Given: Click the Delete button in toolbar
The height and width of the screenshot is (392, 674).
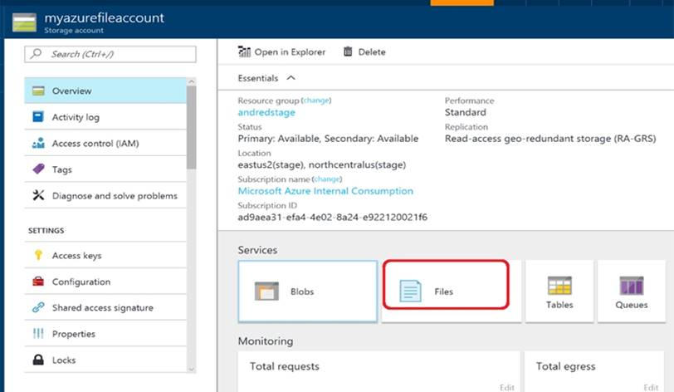Looking at the screenshot, I should coord(364,51).
